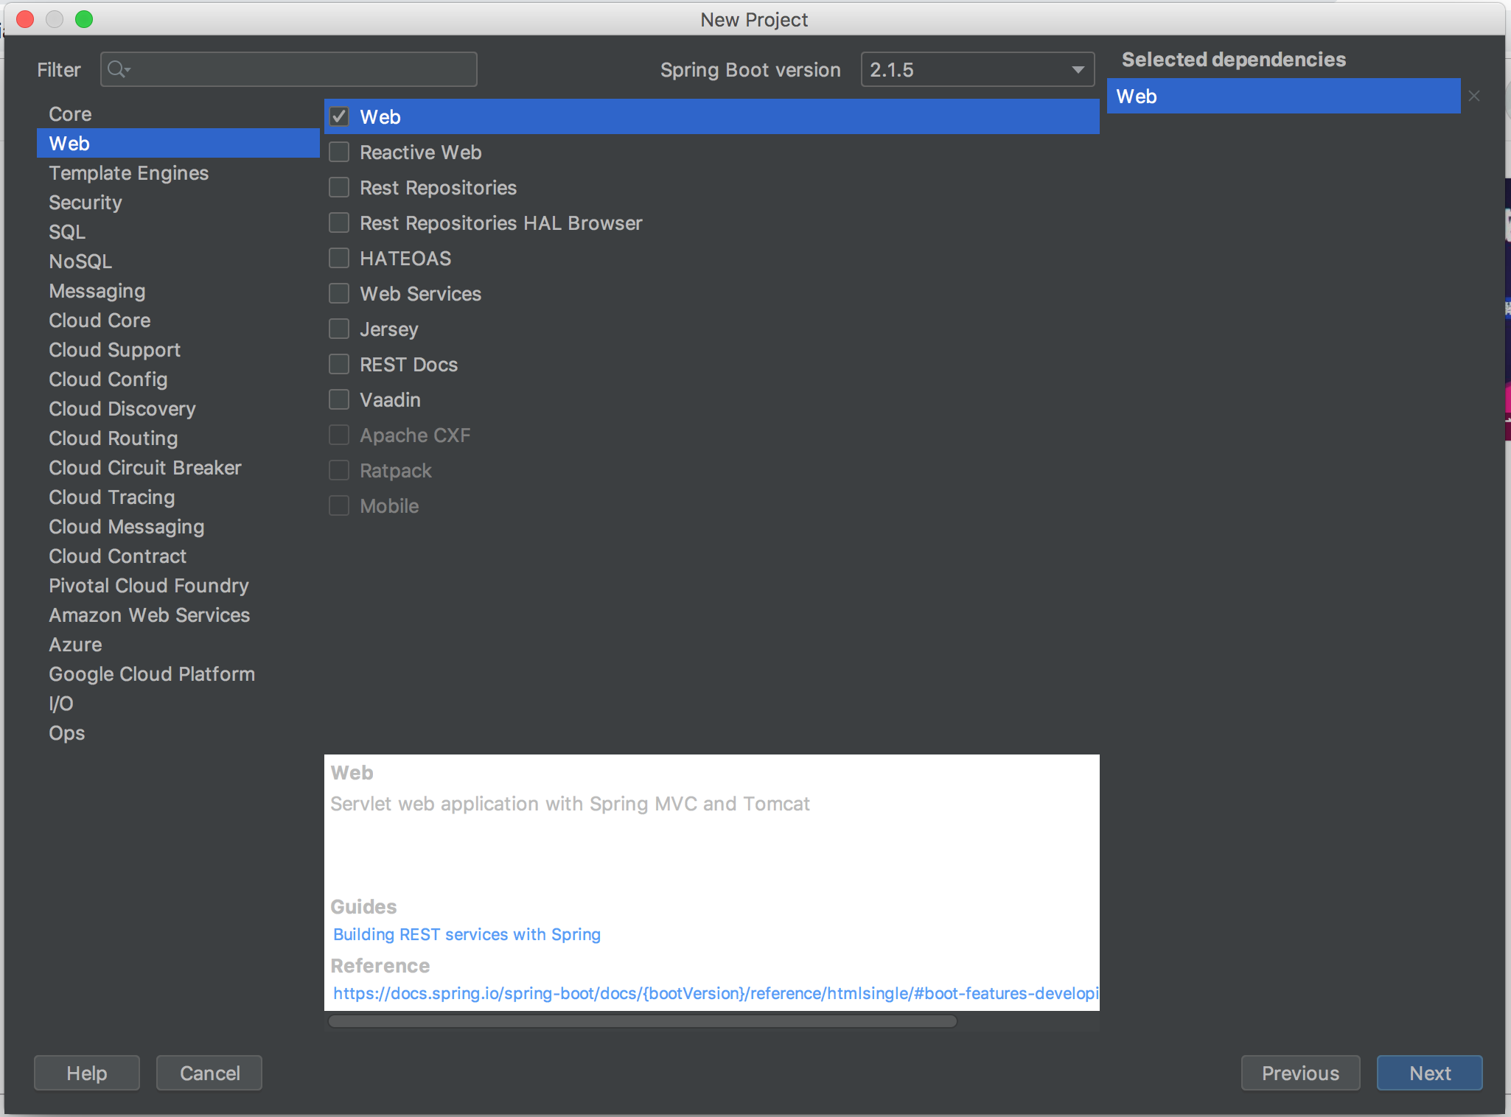The image size is (1511, 1117).
Task: Enable the Rest Repositories checkbox
Action: point(341,186)
